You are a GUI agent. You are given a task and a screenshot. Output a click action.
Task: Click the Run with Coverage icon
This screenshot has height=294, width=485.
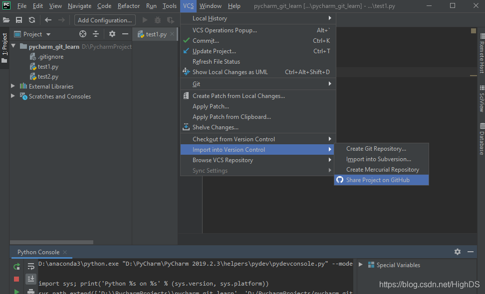pyautogui.click(x=171, y=20)
